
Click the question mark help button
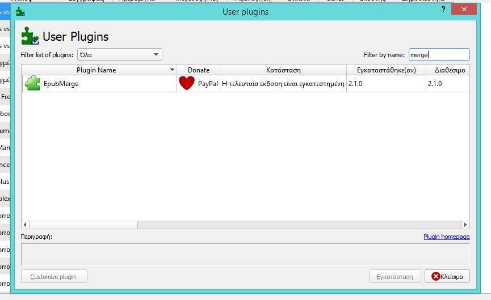coord(443,10)
